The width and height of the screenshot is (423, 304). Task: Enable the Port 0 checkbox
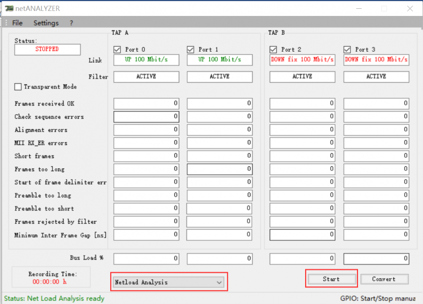[x=117, y=49]
